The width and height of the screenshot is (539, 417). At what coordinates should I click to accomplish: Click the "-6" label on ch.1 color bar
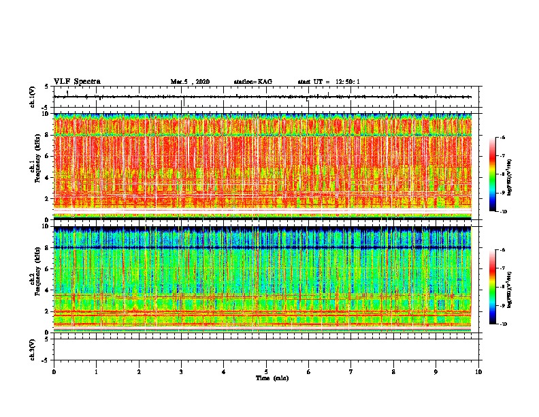(x=502, y=137)
